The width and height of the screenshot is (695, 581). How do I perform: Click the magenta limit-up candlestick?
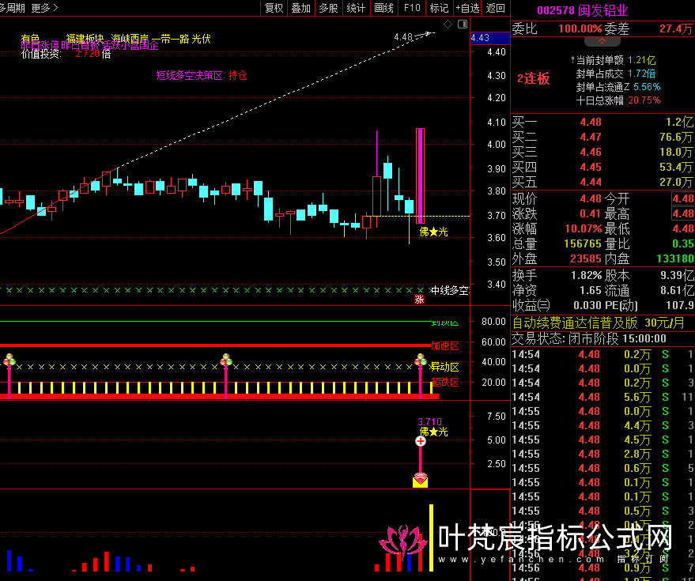(x=420, y=176)
